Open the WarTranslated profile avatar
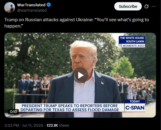The width and height of the screenshot is (161, 130). [x=10, y=7]
